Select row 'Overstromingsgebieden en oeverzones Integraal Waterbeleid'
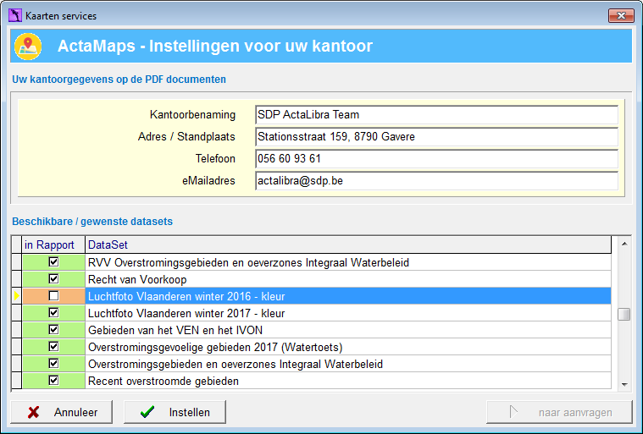Image resolution: width=643 pixels, height=434 pixels. tap(348, 364)
